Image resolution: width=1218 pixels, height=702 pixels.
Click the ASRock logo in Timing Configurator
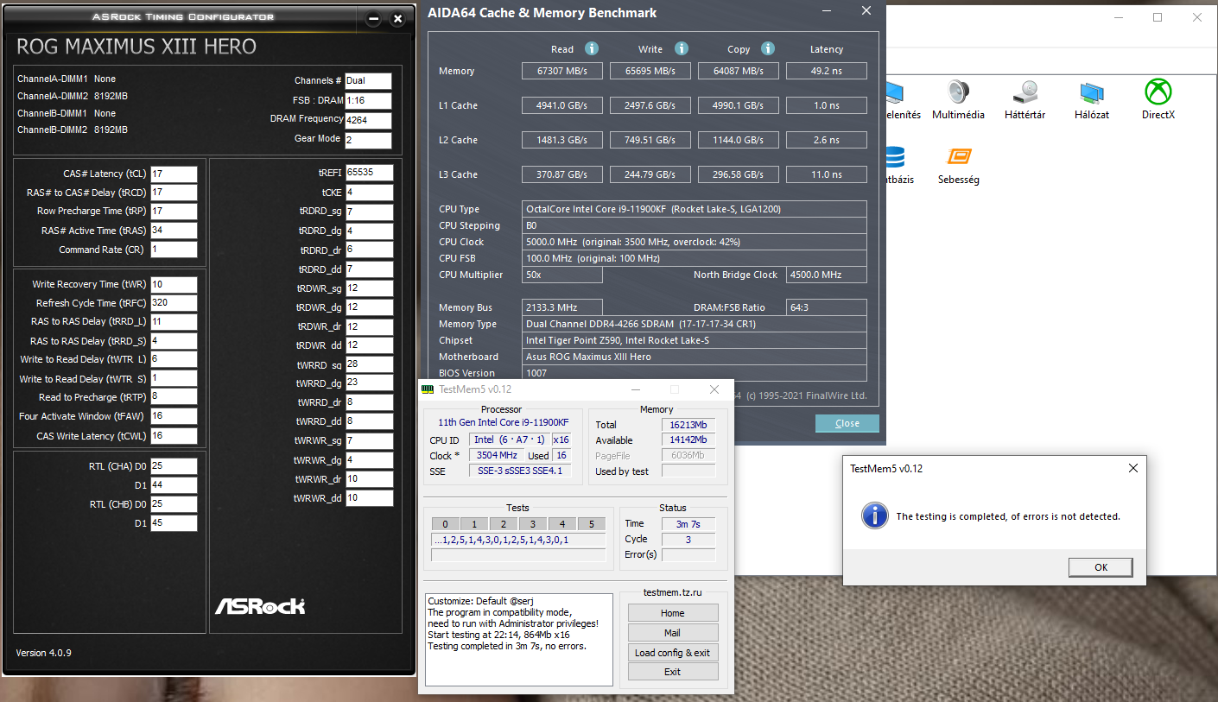click(260, 606)
